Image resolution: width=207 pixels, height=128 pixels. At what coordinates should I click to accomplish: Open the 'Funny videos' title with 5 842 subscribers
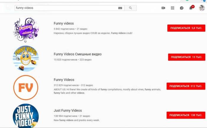point(64,23)
